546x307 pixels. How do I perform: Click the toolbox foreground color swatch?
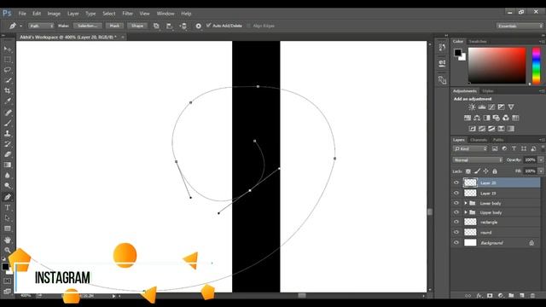click(5, 267)
